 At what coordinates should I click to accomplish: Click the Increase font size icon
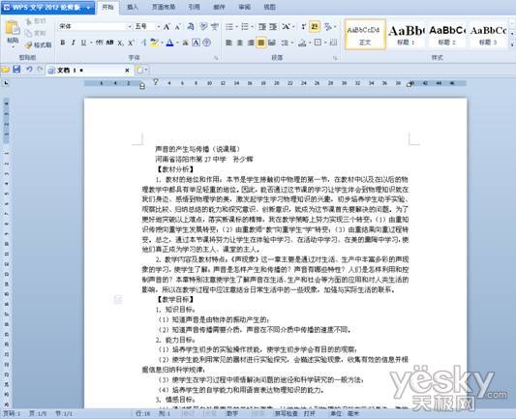167,27
